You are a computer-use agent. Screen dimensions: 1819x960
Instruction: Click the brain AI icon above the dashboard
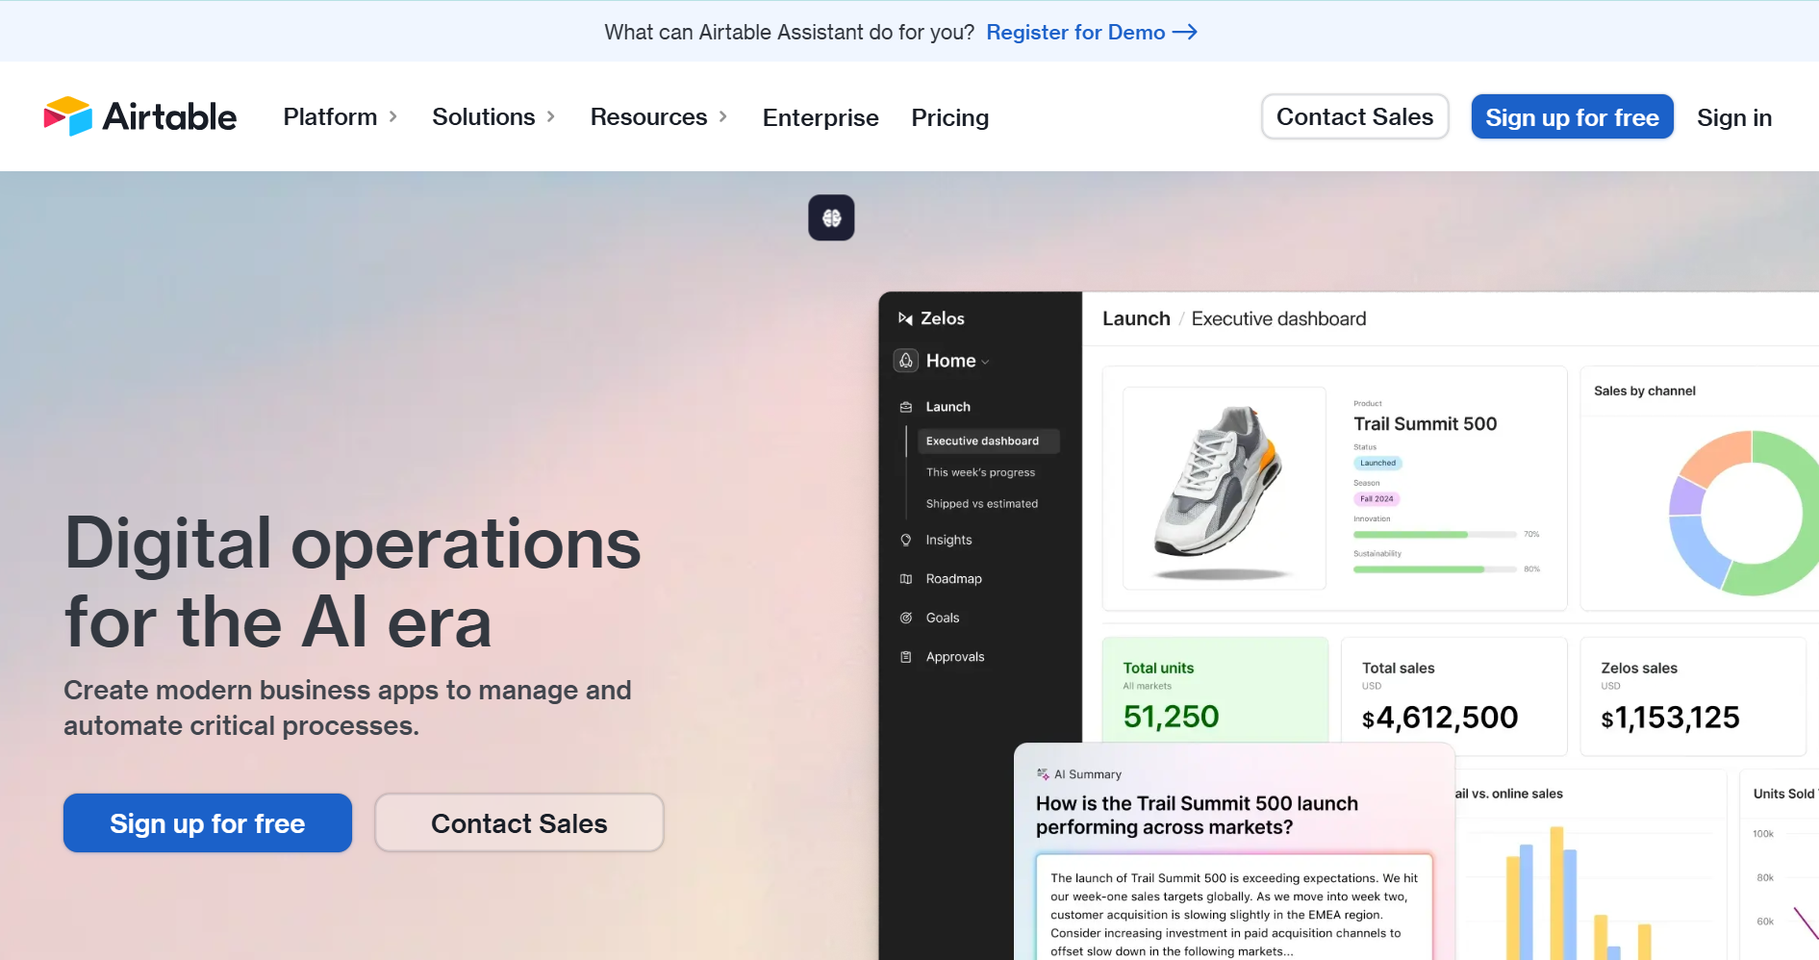[x=831, y=217]
